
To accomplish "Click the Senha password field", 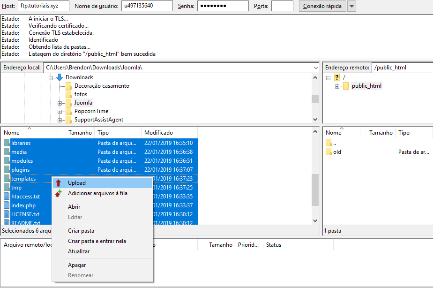I will [x=223, y=6].
